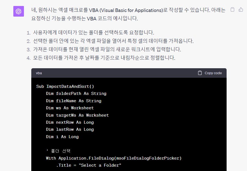
Task: Click the line 'Dim ws As Worksheet'
Action: click(70, 108)
